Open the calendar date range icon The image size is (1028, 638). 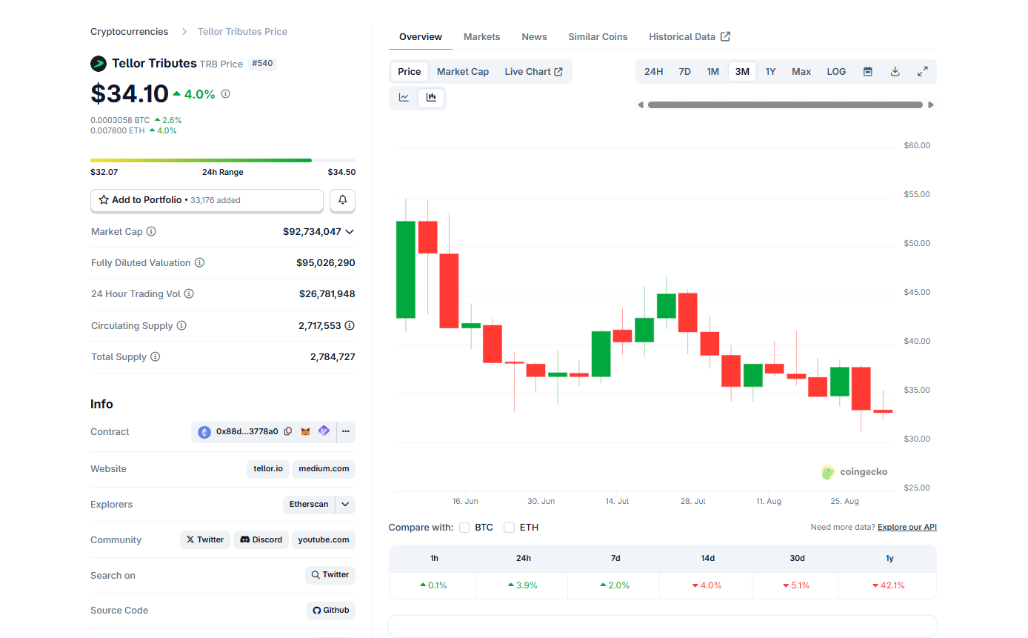pos(867,71)
